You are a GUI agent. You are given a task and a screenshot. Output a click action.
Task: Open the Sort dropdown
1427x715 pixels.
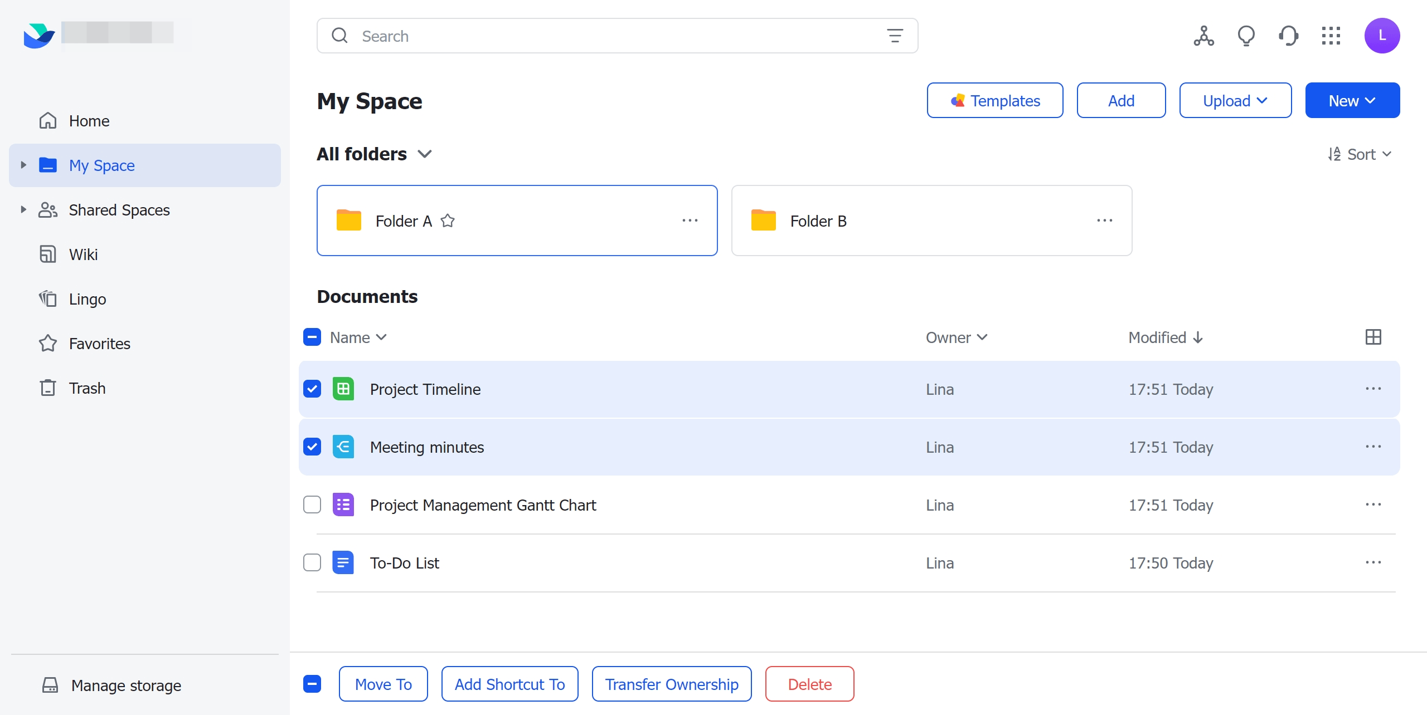[x=1360, y=154]
